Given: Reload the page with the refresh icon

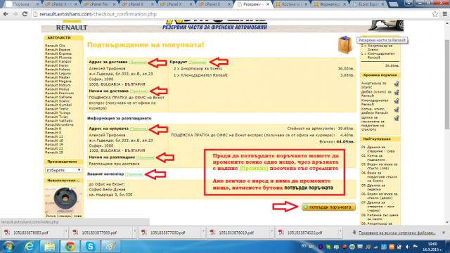Looking at the screenshot, I should tap(25, 14).
